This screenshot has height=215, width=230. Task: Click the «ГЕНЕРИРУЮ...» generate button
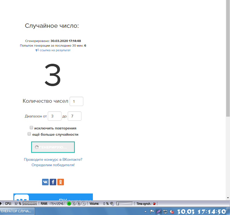53,147
